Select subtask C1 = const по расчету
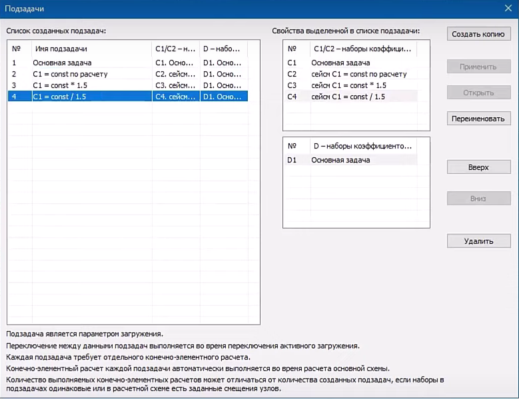 pos(69,74)
